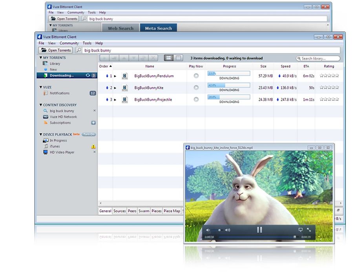Open the Community menu
The image size is (363, 272).
pyautogui.click(x=69, y=43)
